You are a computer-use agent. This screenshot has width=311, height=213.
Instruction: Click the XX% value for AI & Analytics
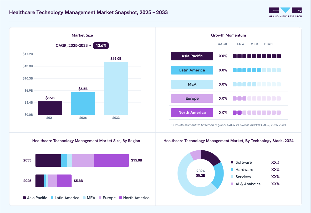[x=275, y=184]
